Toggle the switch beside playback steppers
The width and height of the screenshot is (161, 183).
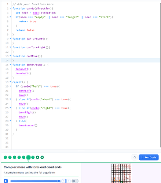click(x=75, y=181)
